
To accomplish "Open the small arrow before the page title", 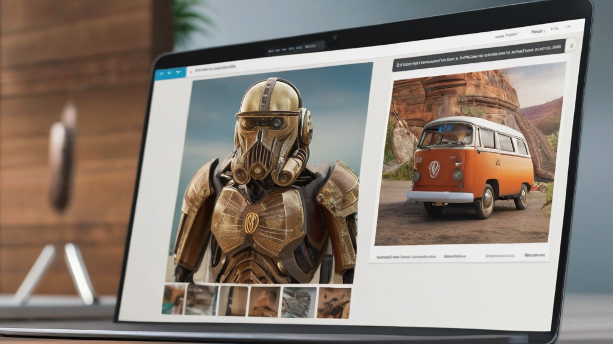I will coord(191,72).
